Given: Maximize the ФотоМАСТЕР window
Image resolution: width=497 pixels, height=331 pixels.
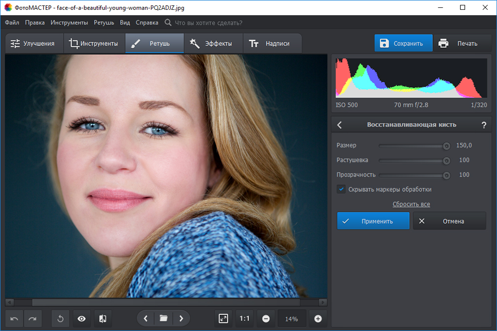Looking at the screenshot, I should (462, 7).
